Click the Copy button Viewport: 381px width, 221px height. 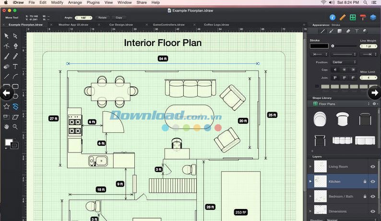point(119,17)
